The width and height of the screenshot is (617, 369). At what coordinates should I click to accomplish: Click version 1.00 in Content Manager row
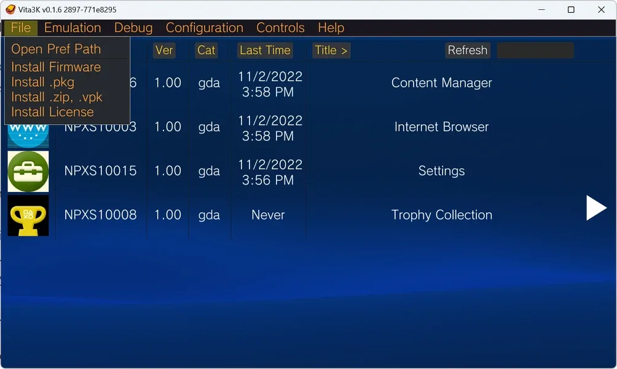click(168, 82)
